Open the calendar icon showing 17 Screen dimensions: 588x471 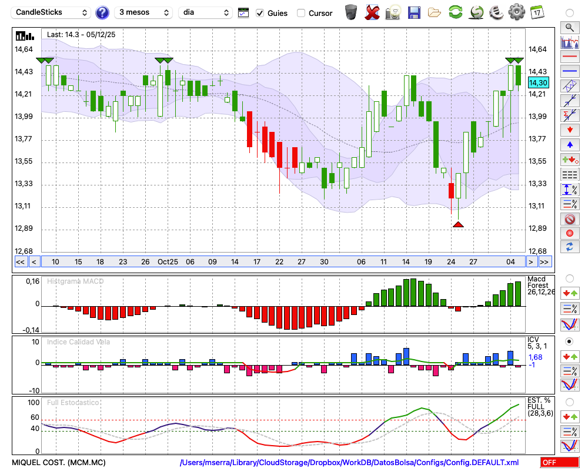point(537,12)
